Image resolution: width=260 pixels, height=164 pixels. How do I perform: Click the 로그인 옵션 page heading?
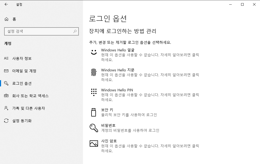point(108,18)
